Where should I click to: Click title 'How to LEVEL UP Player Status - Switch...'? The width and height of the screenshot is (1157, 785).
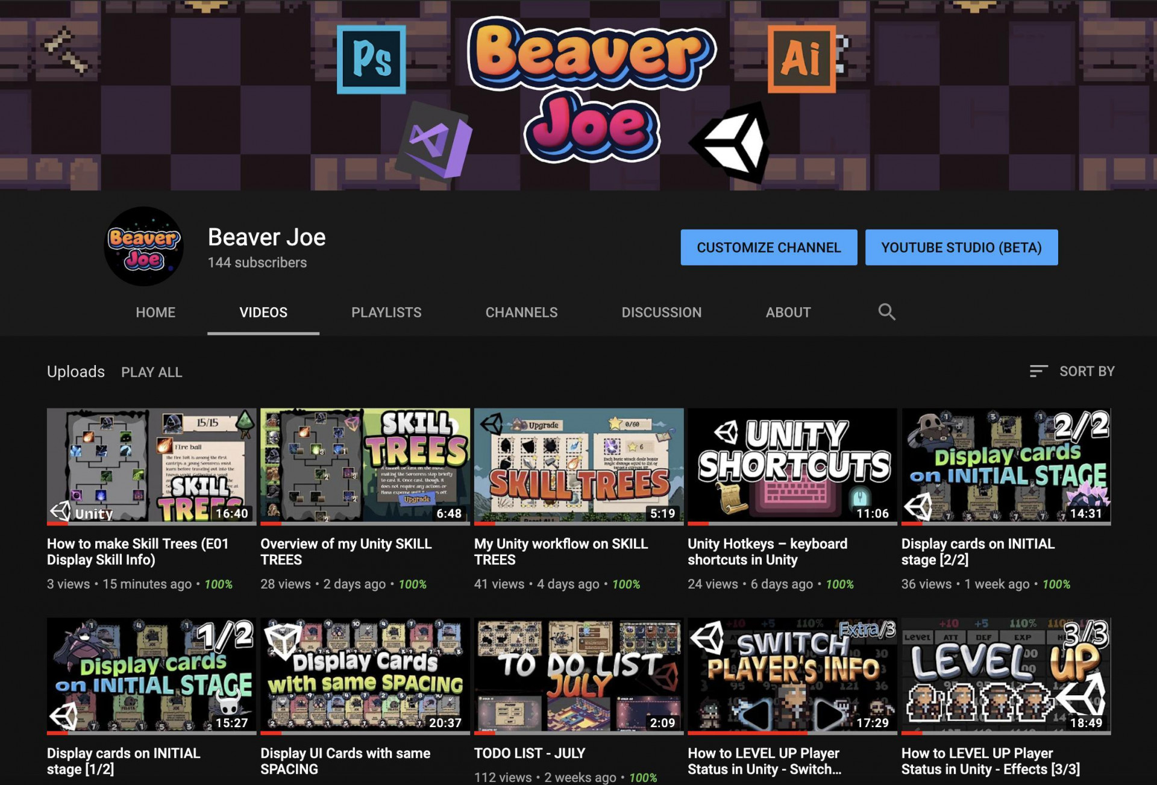pyautogui.click(x=765, y=761)
